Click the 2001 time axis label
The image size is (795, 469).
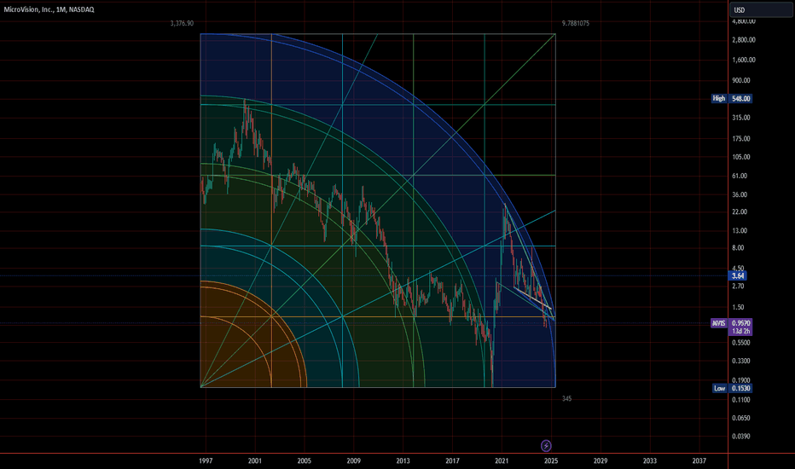(255, 460)
